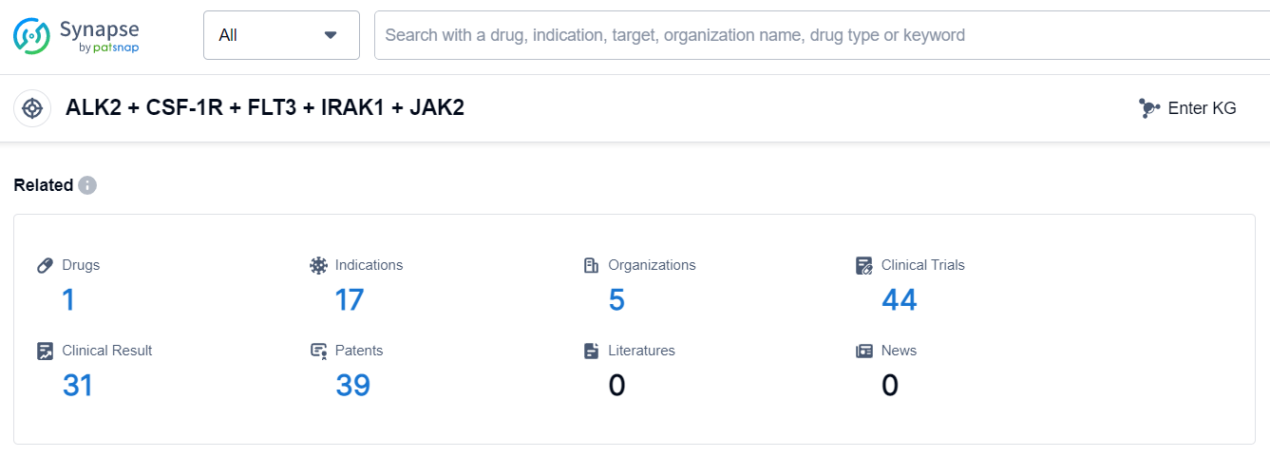Open the 44 Clinical Trials count link
Image resolution: width=1270 pixels, height=457 pixels.
899,300
